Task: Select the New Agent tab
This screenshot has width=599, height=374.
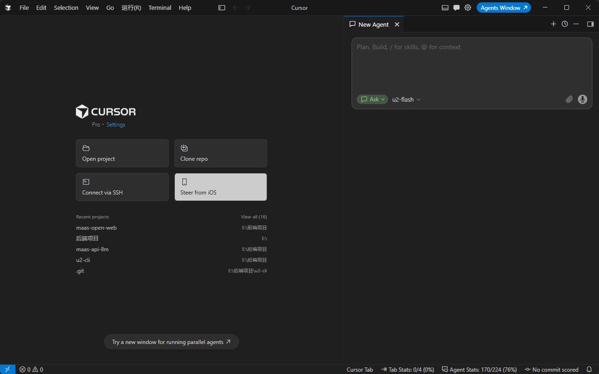Action: [374, 24]
